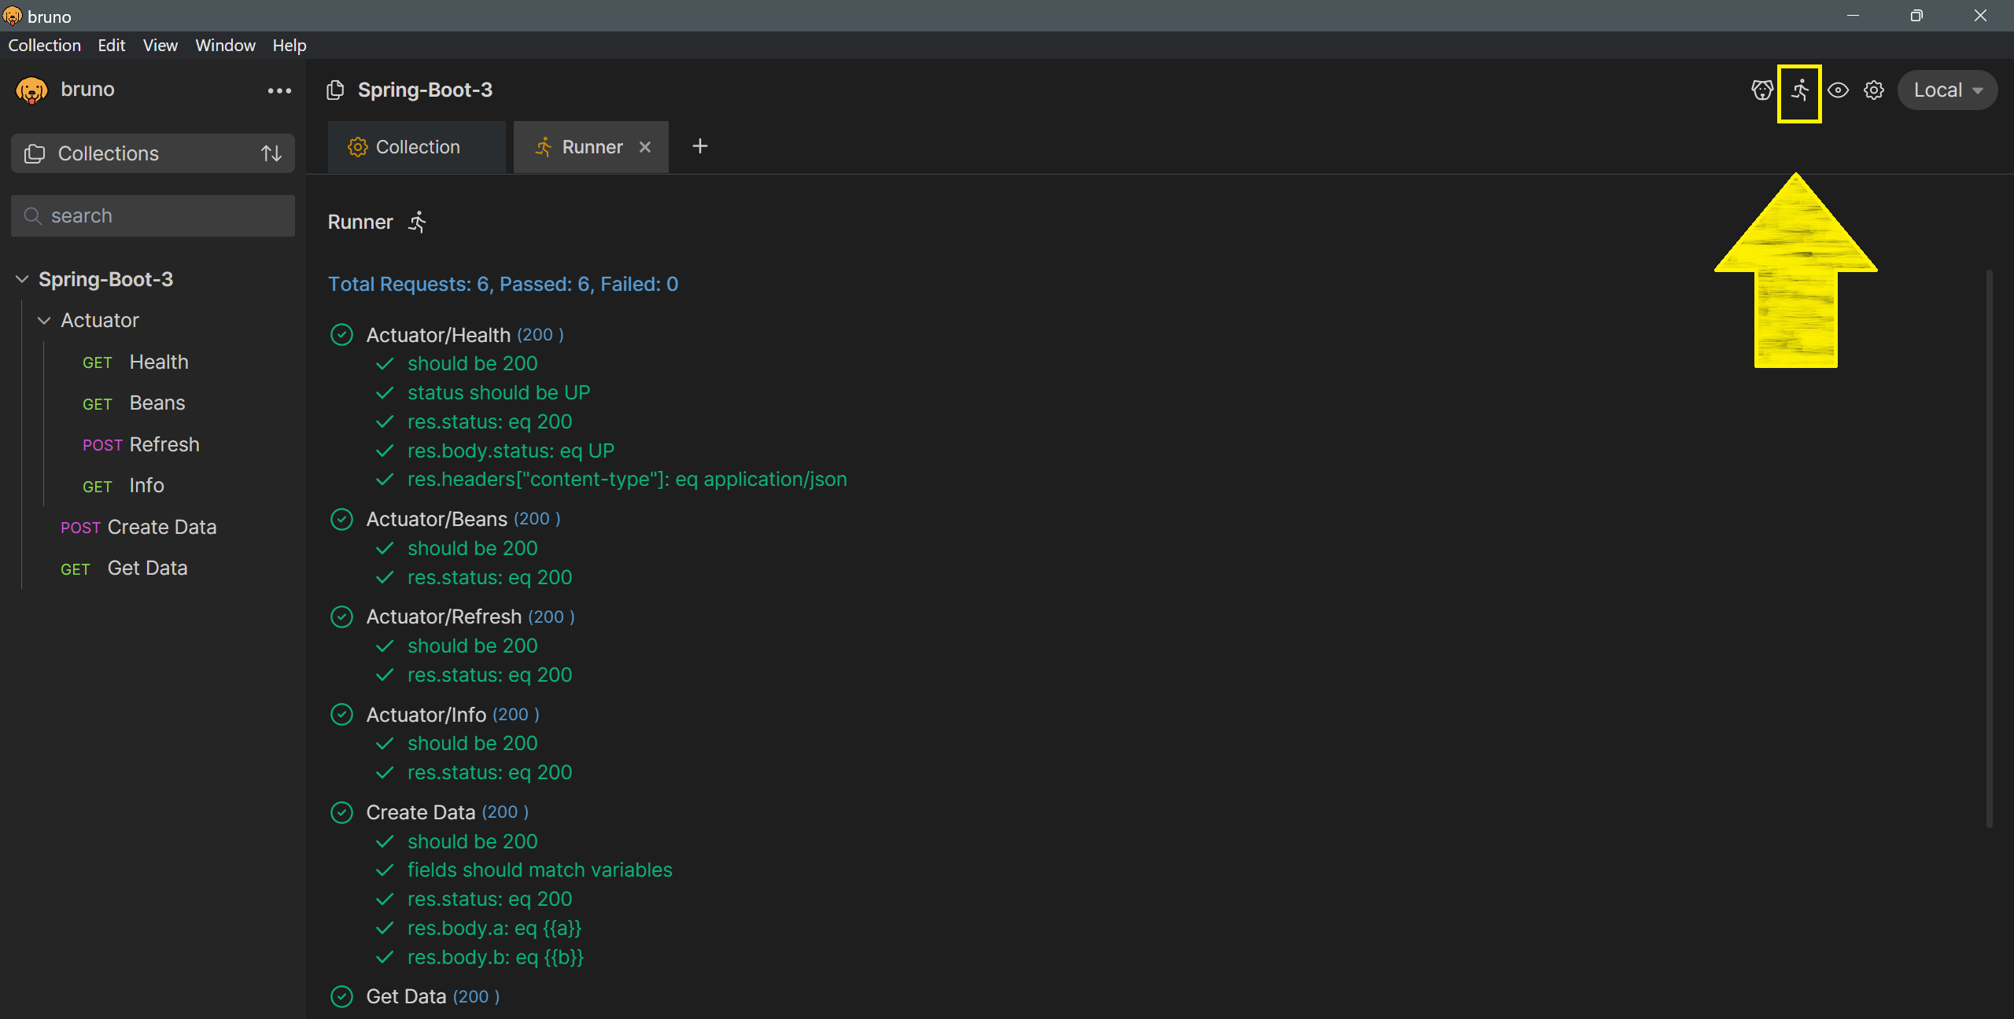Click the gear icon on Collection tab

pyautogui.click(x=357, y=147)
